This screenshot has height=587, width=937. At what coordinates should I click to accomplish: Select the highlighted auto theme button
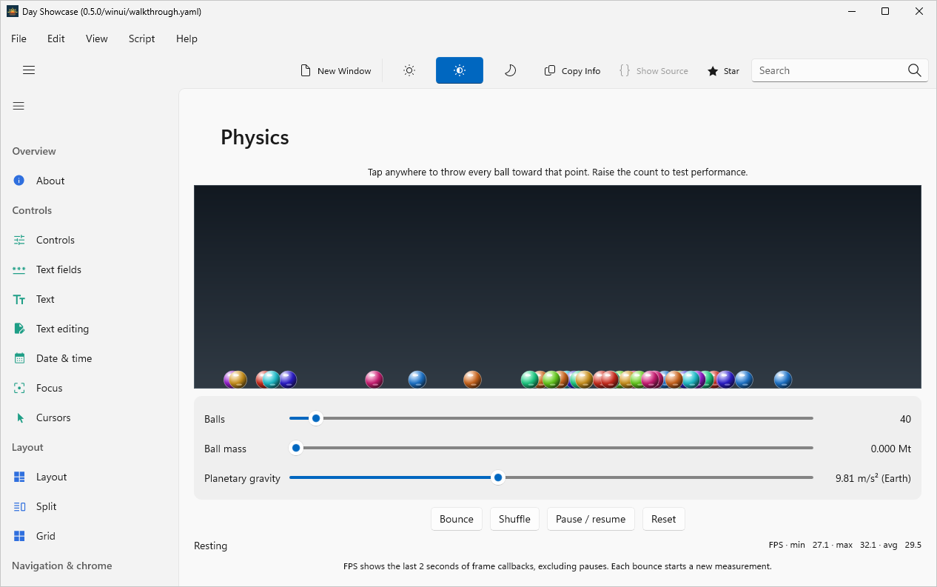[460, 70]
